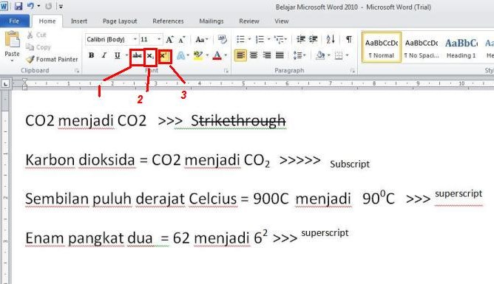This screenshot has width=494, height=284.
Task: Toggle Bold formatting
Action: pos(91,55)
